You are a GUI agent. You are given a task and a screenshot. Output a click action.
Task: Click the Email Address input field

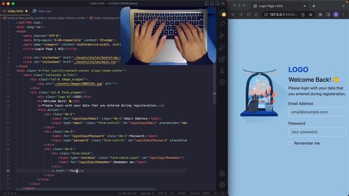click(317, 112)
